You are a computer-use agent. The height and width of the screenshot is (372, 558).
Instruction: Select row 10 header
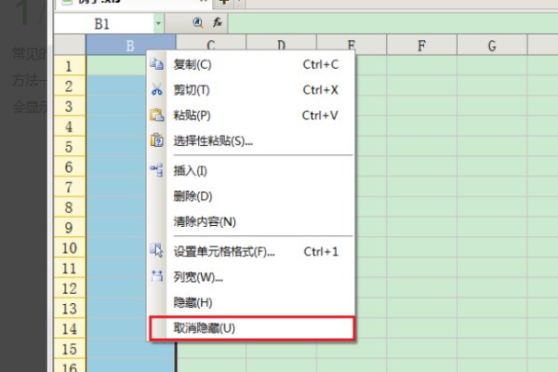(70, 247)
